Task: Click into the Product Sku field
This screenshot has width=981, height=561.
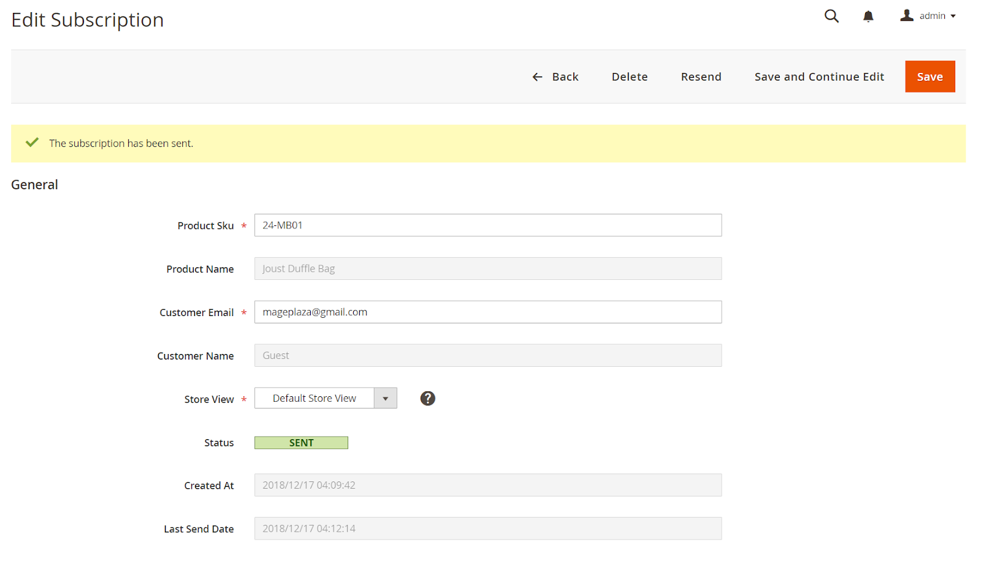Action: coord(487,225)
